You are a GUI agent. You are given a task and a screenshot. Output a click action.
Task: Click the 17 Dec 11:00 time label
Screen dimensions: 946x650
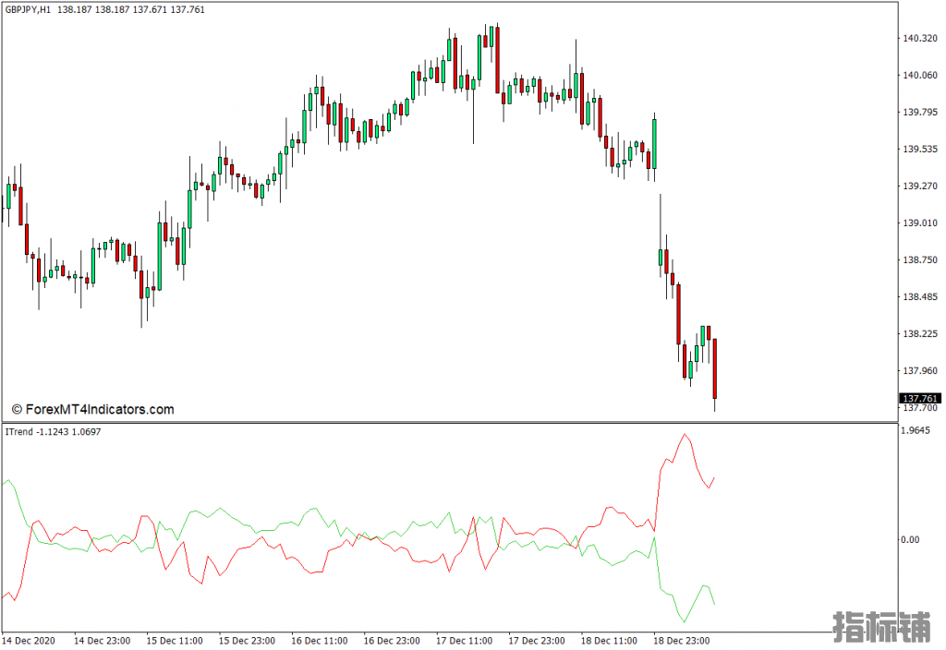tap(464, 641)
